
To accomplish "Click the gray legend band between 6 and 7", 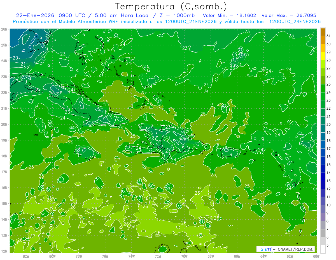I will (x=323, y=233).
